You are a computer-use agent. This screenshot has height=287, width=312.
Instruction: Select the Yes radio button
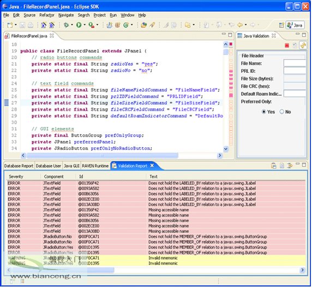(264, 112)
